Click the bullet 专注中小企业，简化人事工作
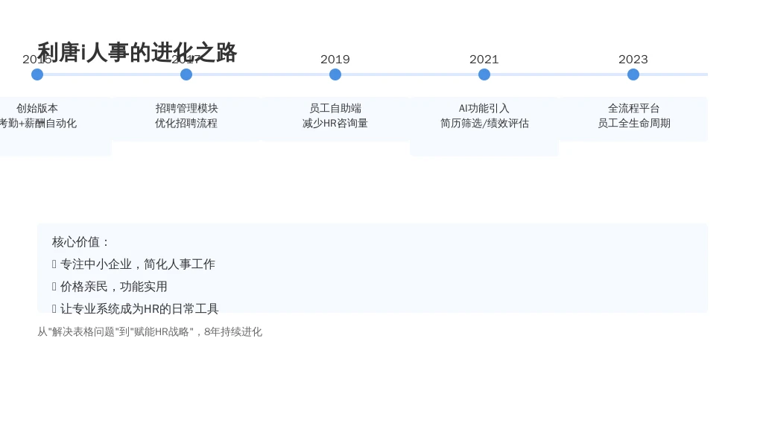763x429 pixels. 133,264
